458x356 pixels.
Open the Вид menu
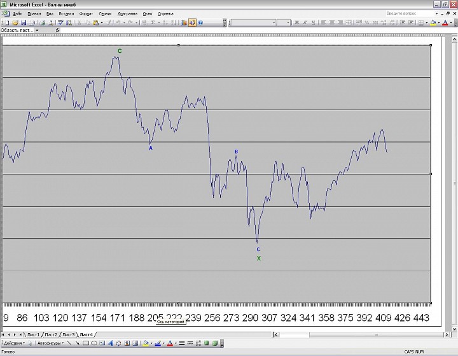click(x=50, y=13)
